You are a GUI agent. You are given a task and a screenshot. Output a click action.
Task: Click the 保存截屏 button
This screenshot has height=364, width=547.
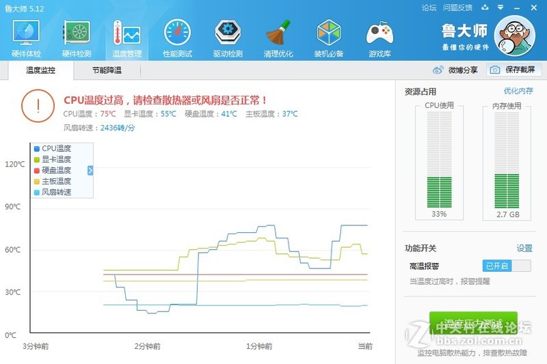(x=514, y=70)
